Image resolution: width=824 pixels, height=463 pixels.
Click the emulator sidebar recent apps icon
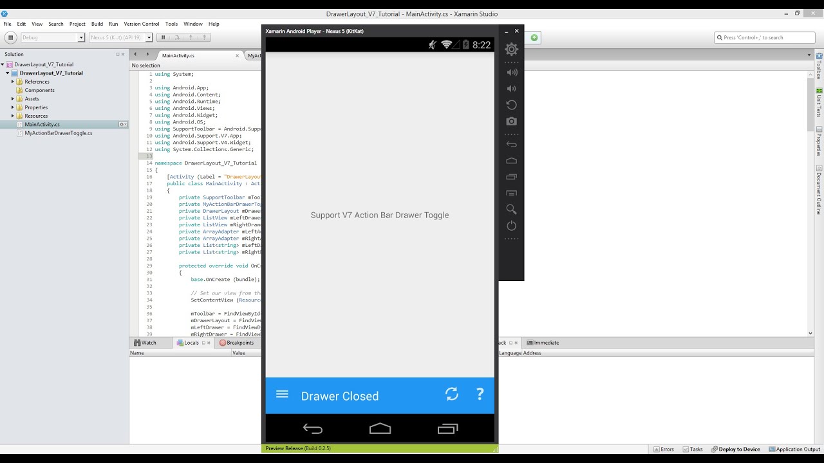pos(511,177)
